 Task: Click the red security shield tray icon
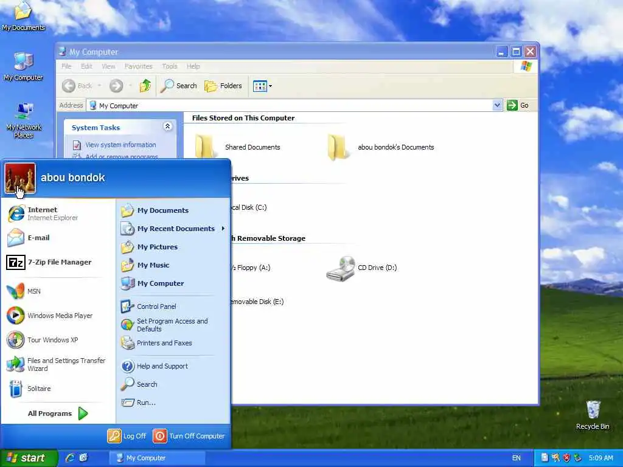tap(566, 458)
